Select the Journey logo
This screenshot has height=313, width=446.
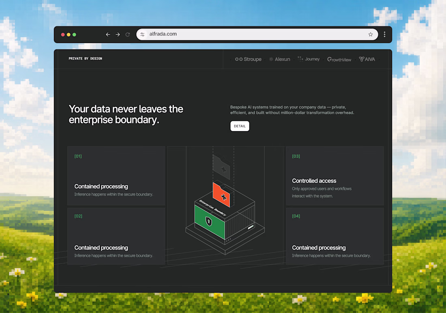pyautogui.click(x=309, y=59)
